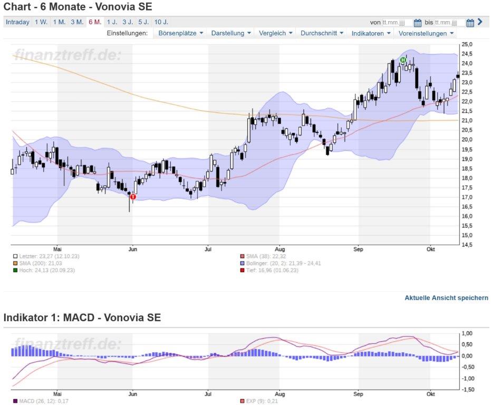Open calendar picker for the 'bis' date
This screenshot has height=405, width=491.
[x=470, y=23]
